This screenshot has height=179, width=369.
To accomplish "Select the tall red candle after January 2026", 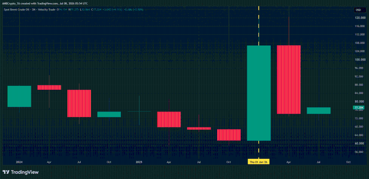I will tap(289, 79).
